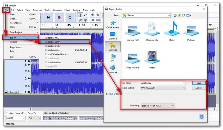This screenshot has width=223, height=130.
Task: Expand the File name dropdown arrow
Action: pyautogui.click(x=184, y=83)
